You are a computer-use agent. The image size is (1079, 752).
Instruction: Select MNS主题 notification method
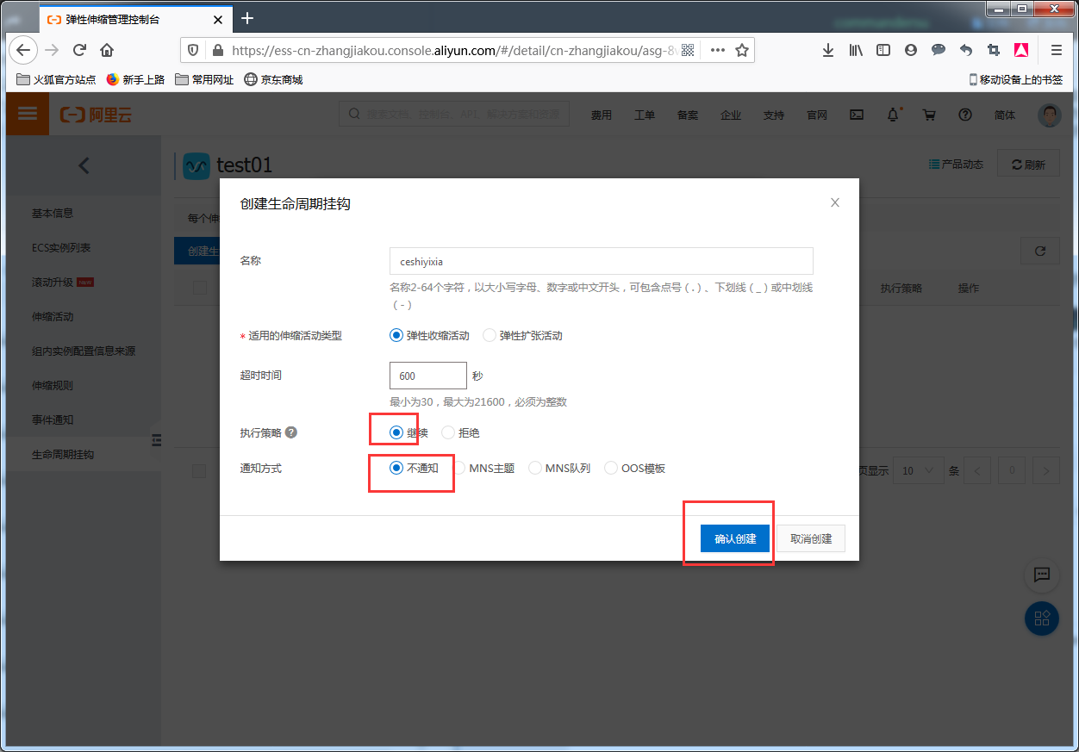[x=459, y=469]
